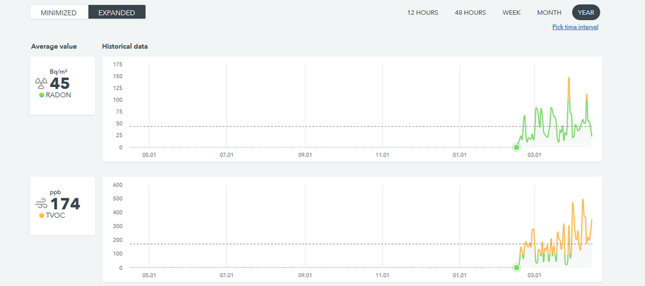This screenshot has width=645, height=286.
Task: Select the MONTH time range
Action: (549, 12)
